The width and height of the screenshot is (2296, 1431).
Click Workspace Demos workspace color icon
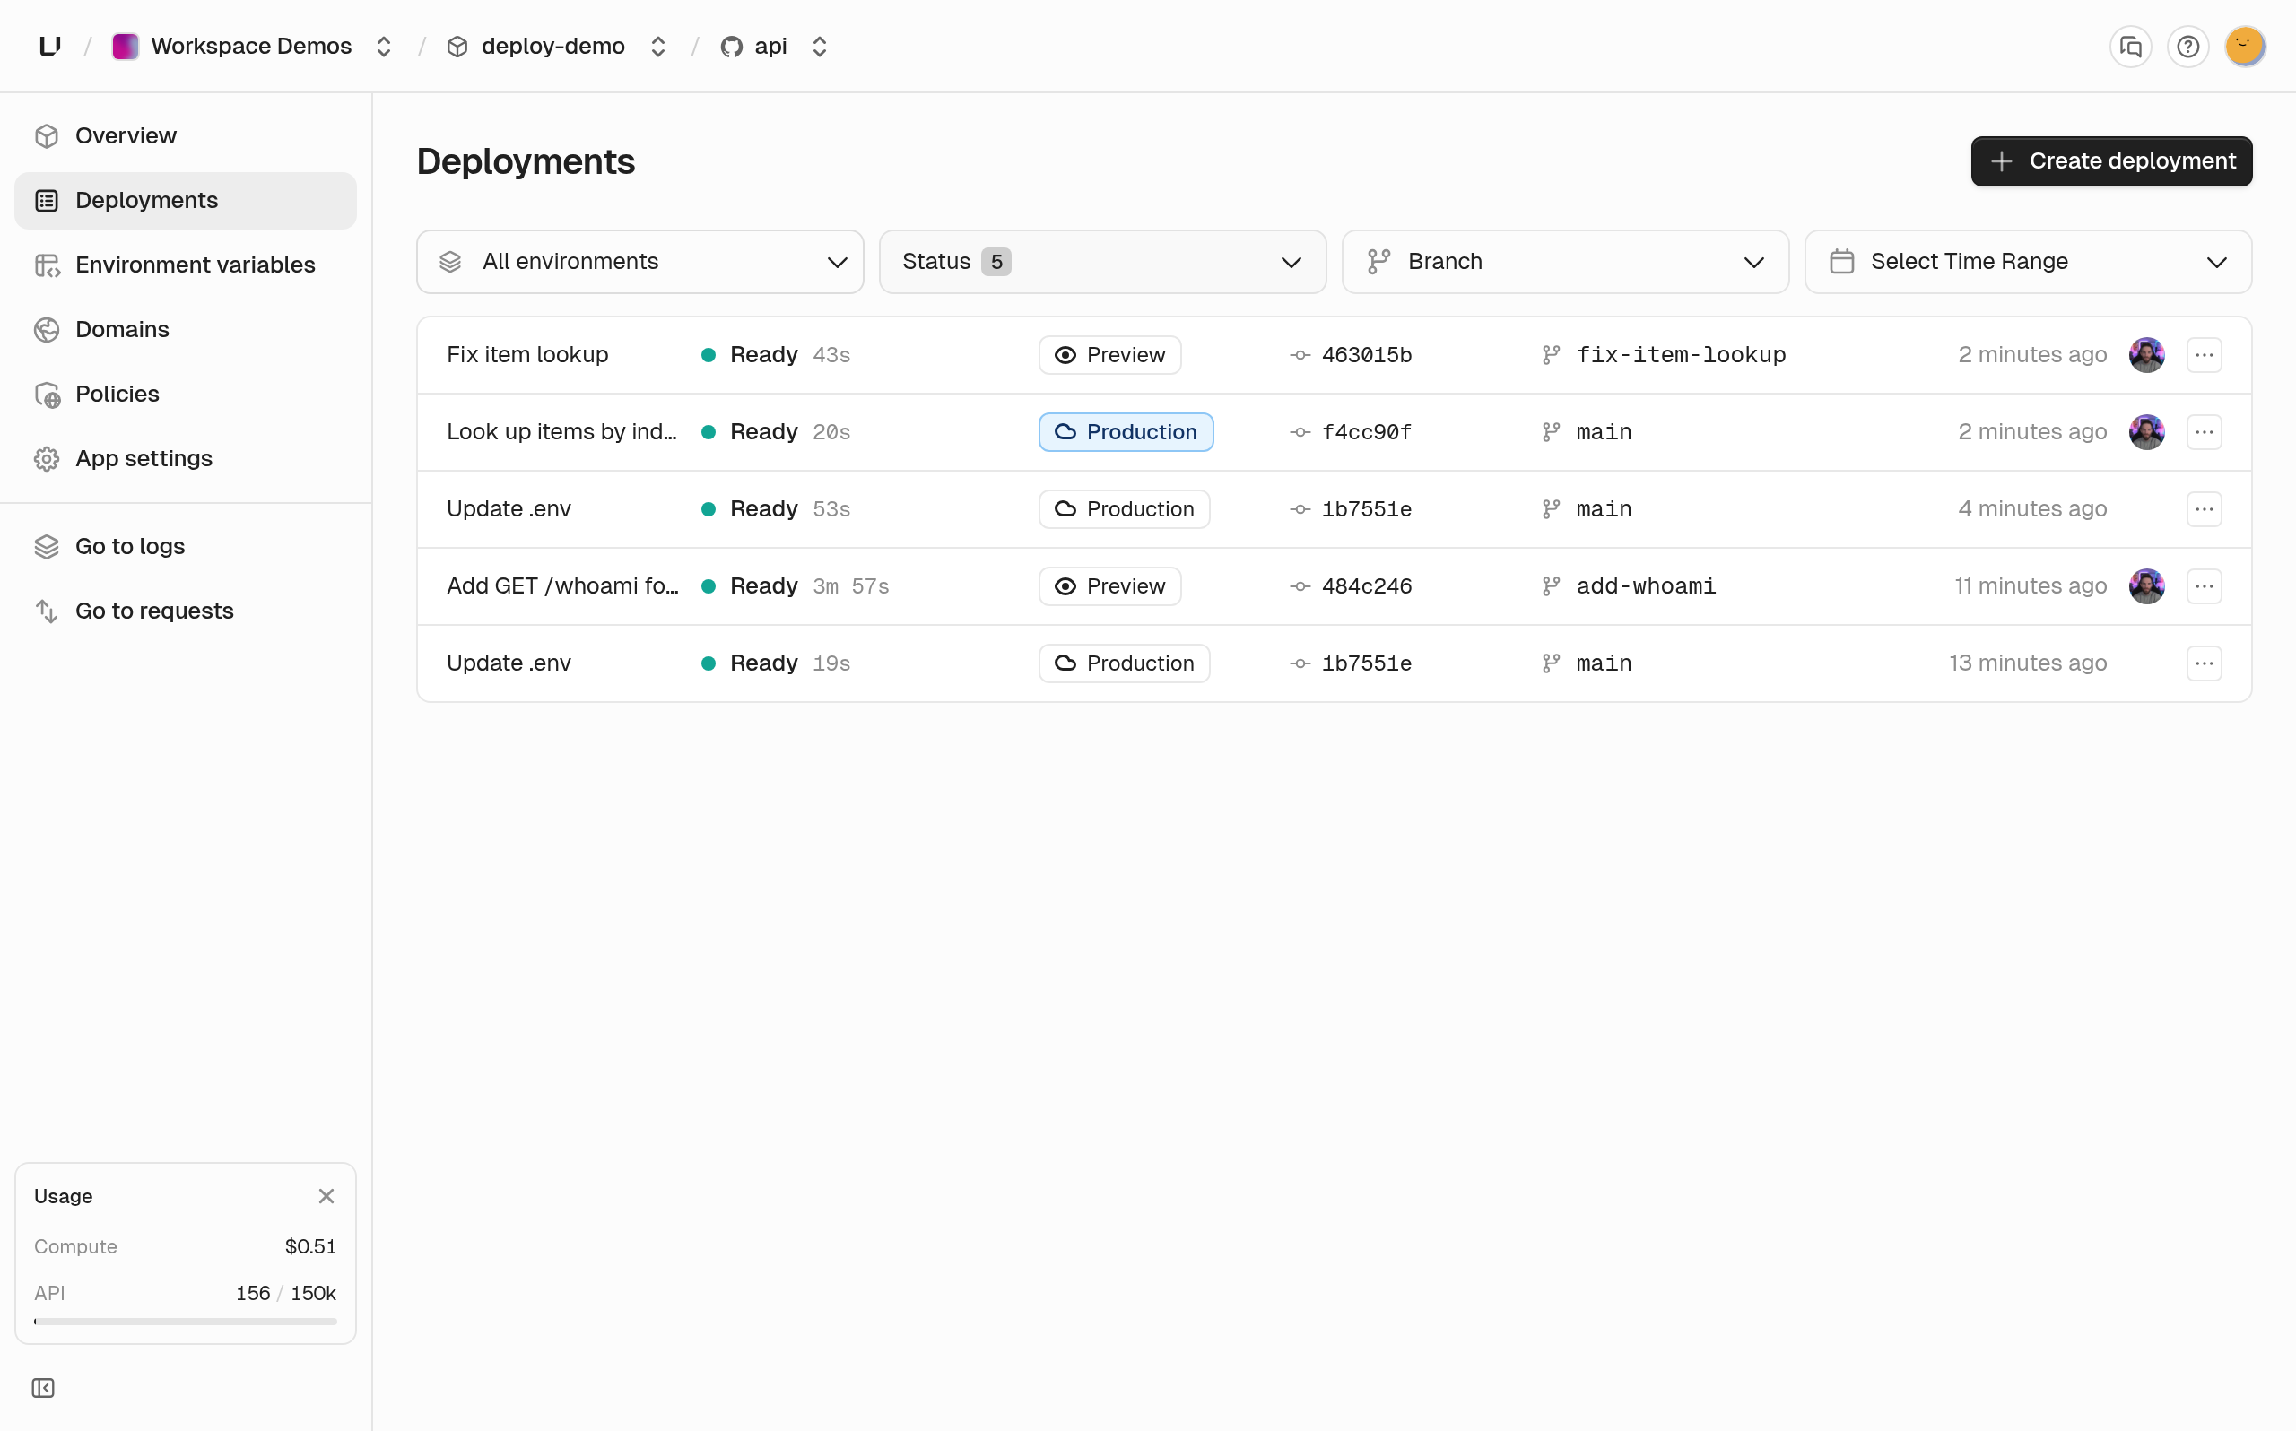click(125, 47)
